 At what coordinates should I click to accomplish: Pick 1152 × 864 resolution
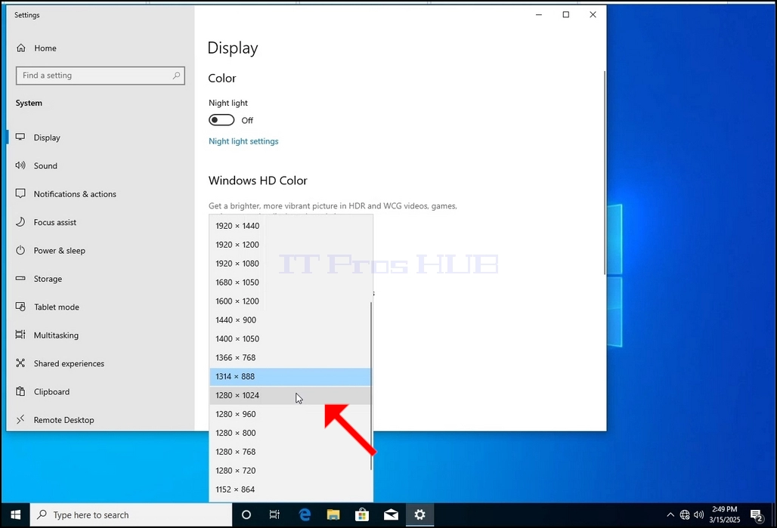click(291, 489)
